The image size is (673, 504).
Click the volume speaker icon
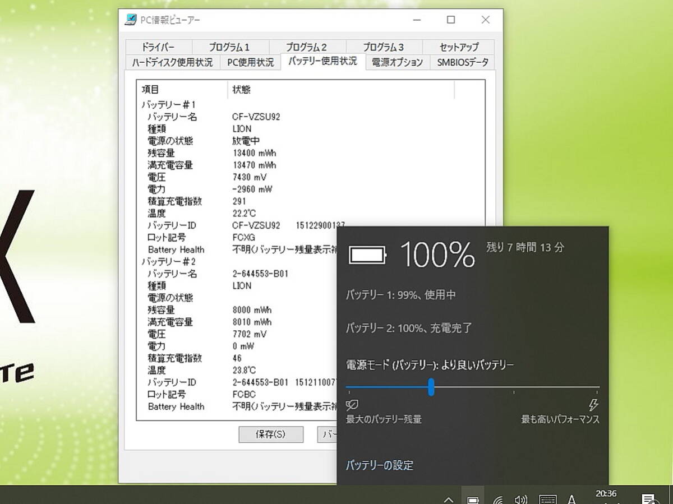521,500
